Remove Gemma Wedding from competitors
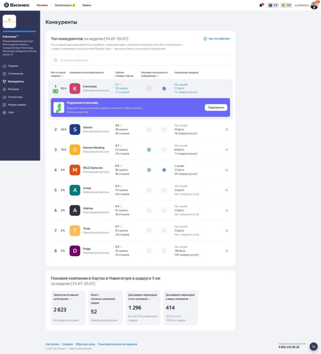Image resolution: width=321 pixels, height=354 pixels. [x=227, y=149]
